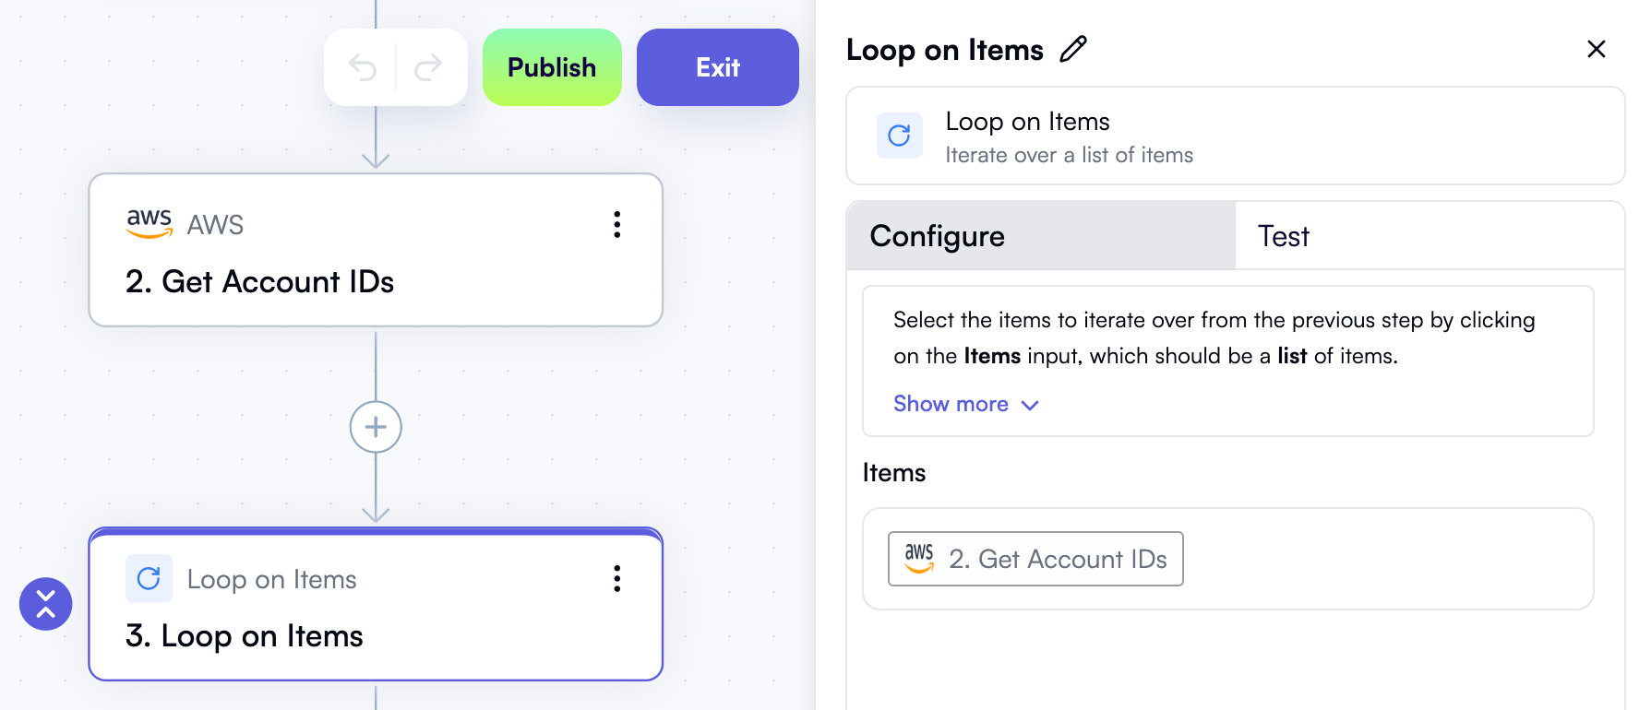Click the Show more link

[951, 404]
